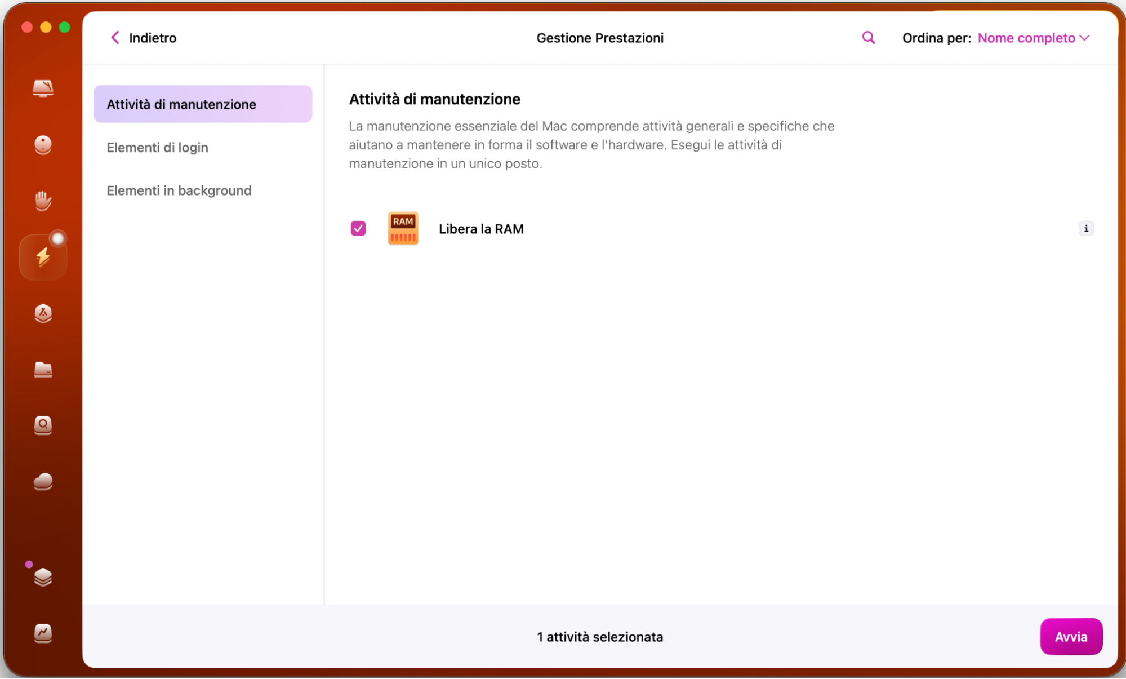Open the Smart Care monitor sidebar icon
The width and height of the screenshot is (1126, 679).
point(43,88)
